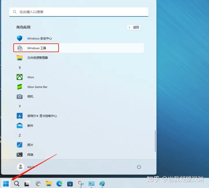This screenshot has width=209, height=188.
Task: Open the 照片 photos icon
Action: [20, 145]
